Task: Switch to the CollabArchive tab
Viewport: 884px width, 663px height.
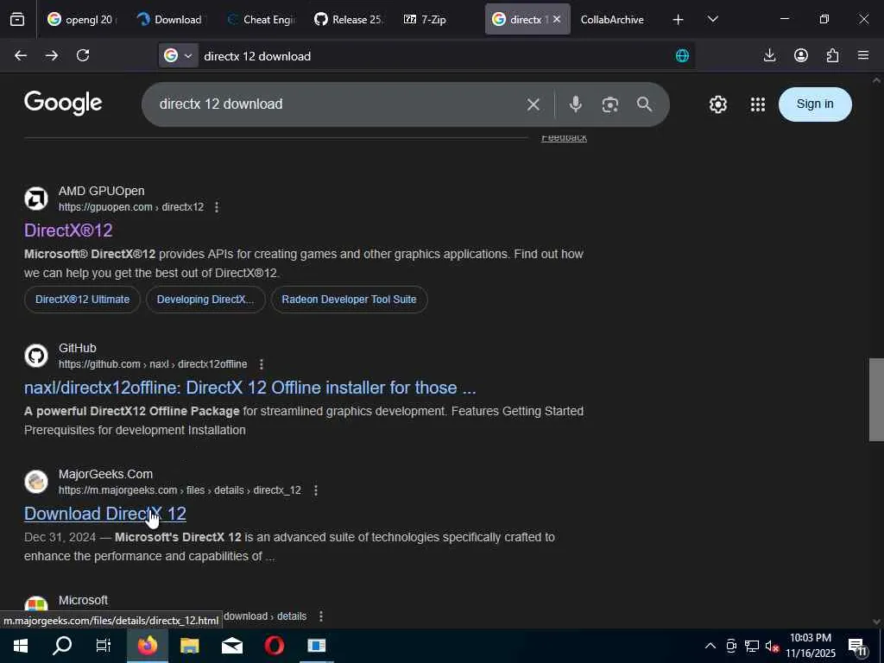Action: (612, 20)
